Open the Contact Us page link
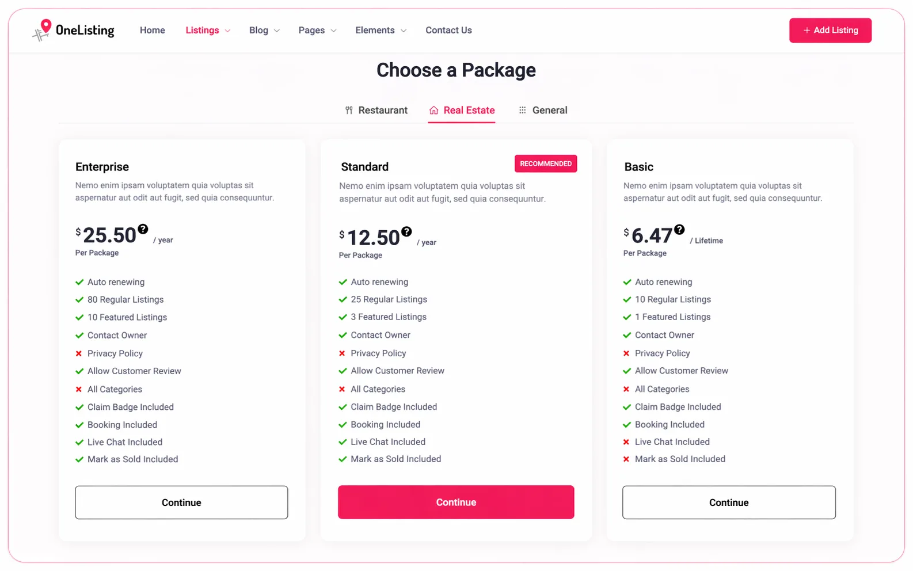Image resolution: width=913 pixels, height=571 pixels. click(x=448, y=30)
